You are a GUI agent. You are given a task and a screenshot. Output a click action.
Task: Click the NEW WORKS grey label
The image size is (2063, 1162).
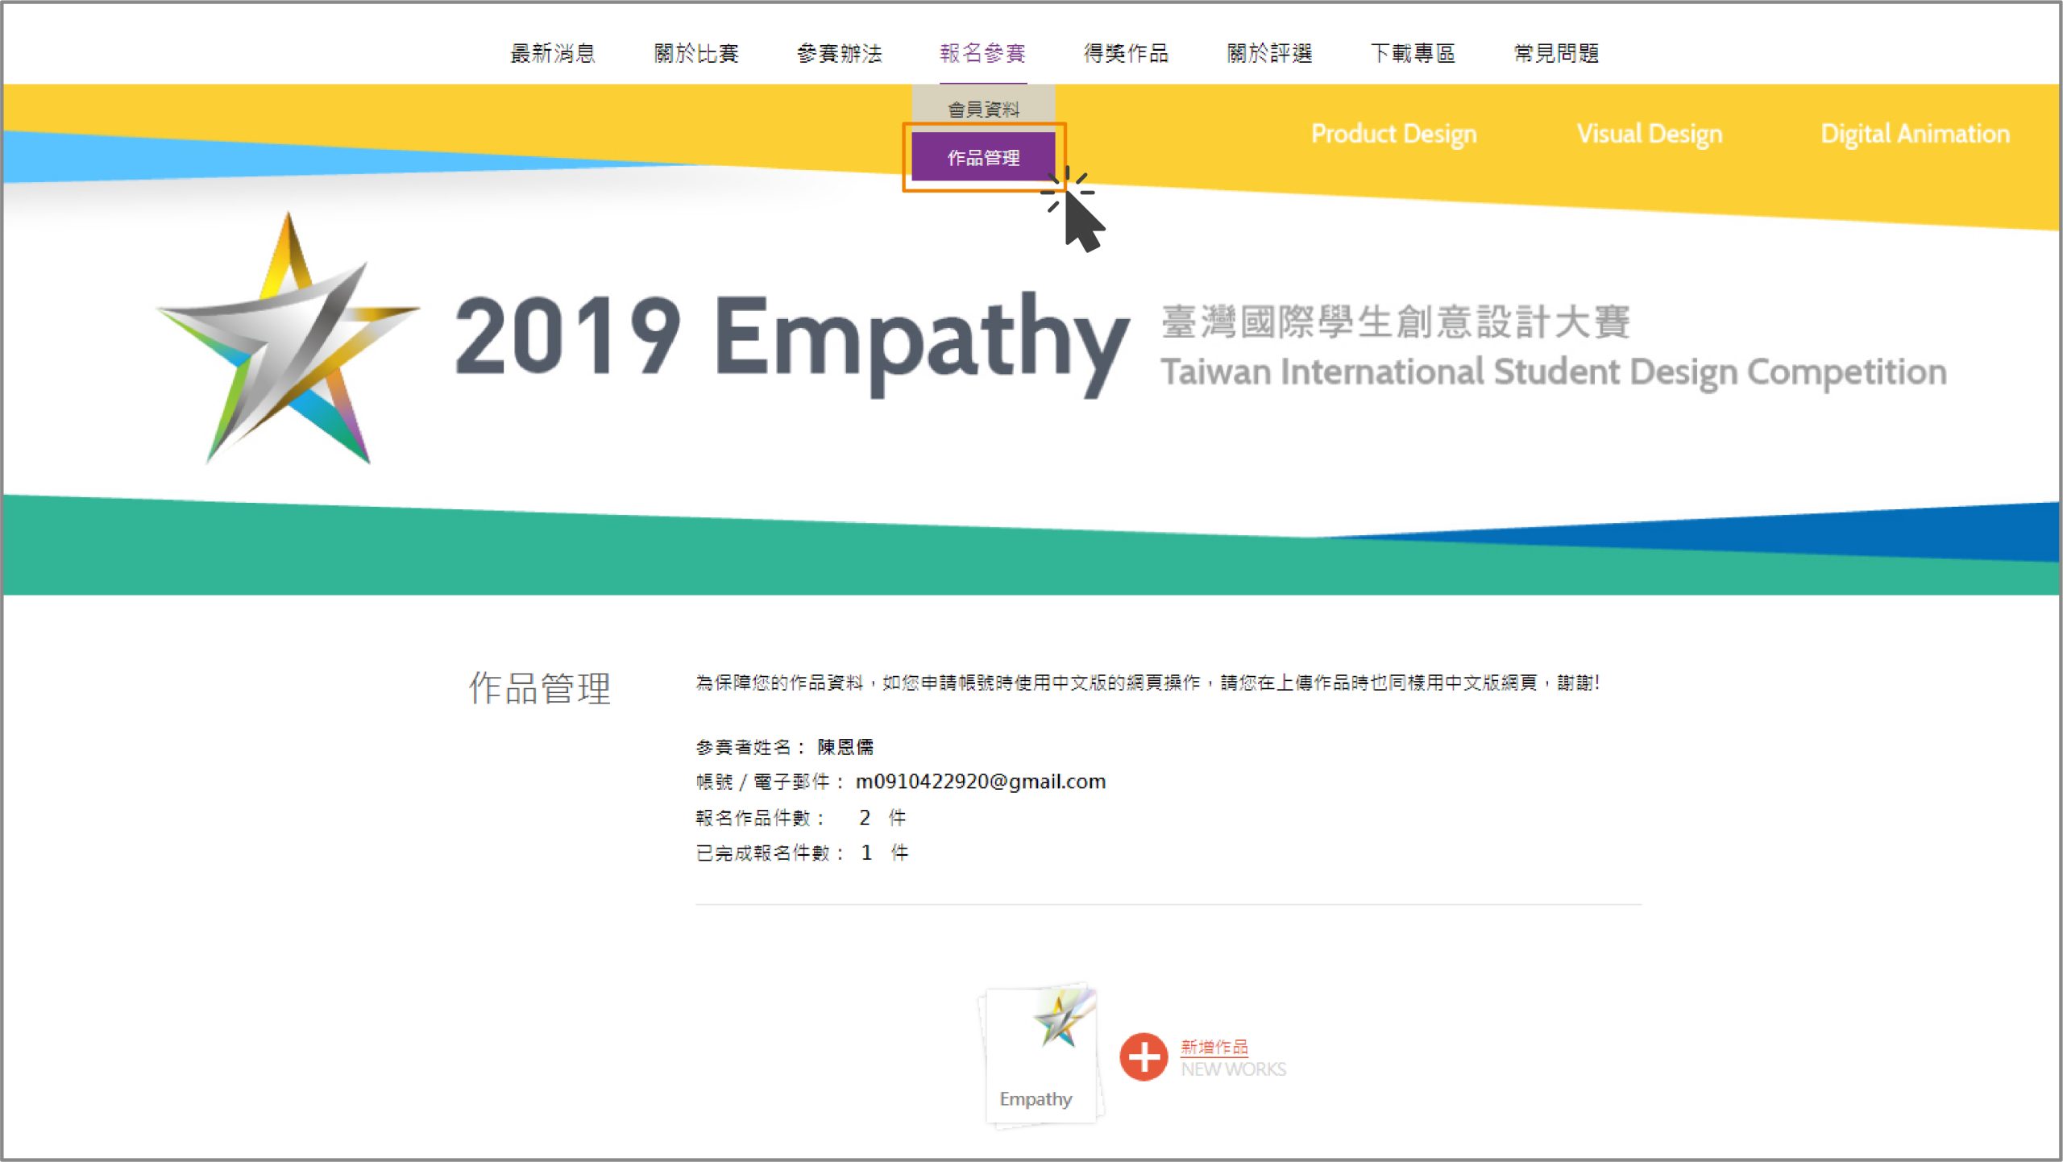(1233, 1069)
